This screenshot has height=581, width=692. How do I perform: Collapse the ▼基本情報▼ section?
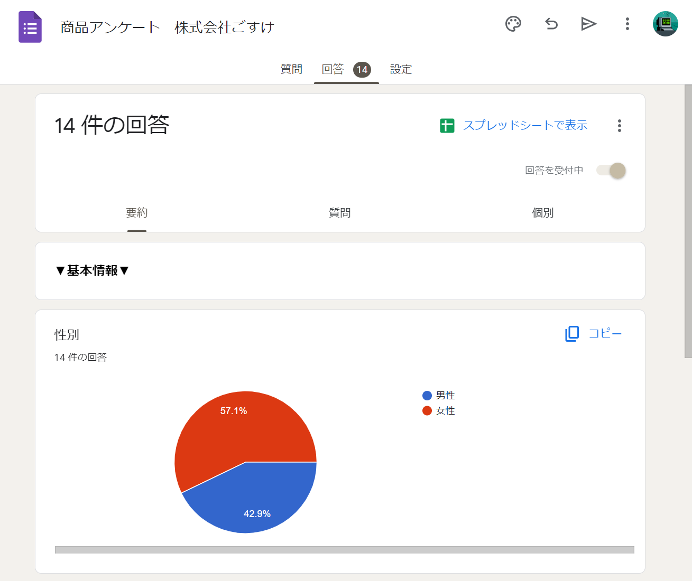point(92,271)
